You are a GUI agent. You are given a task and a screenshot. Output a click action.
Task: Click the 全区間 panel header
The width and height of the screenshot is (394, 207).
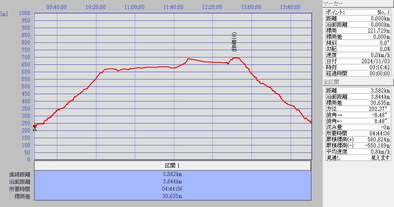[358, 82]
